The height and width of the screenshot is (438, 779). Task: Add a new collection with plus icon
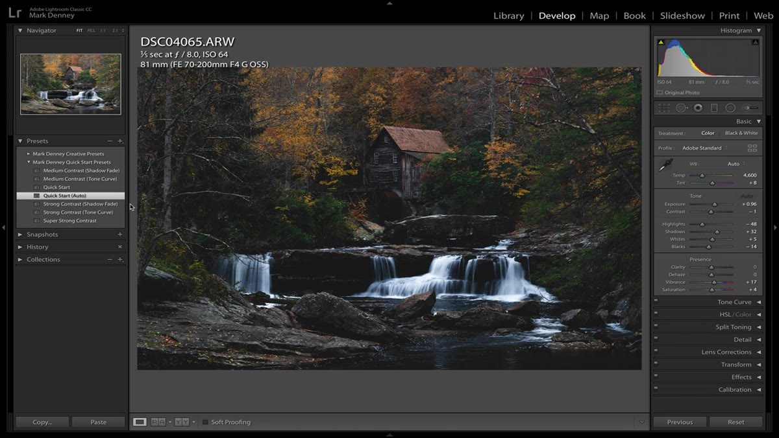pyautogui.click(x=120, y=259)
